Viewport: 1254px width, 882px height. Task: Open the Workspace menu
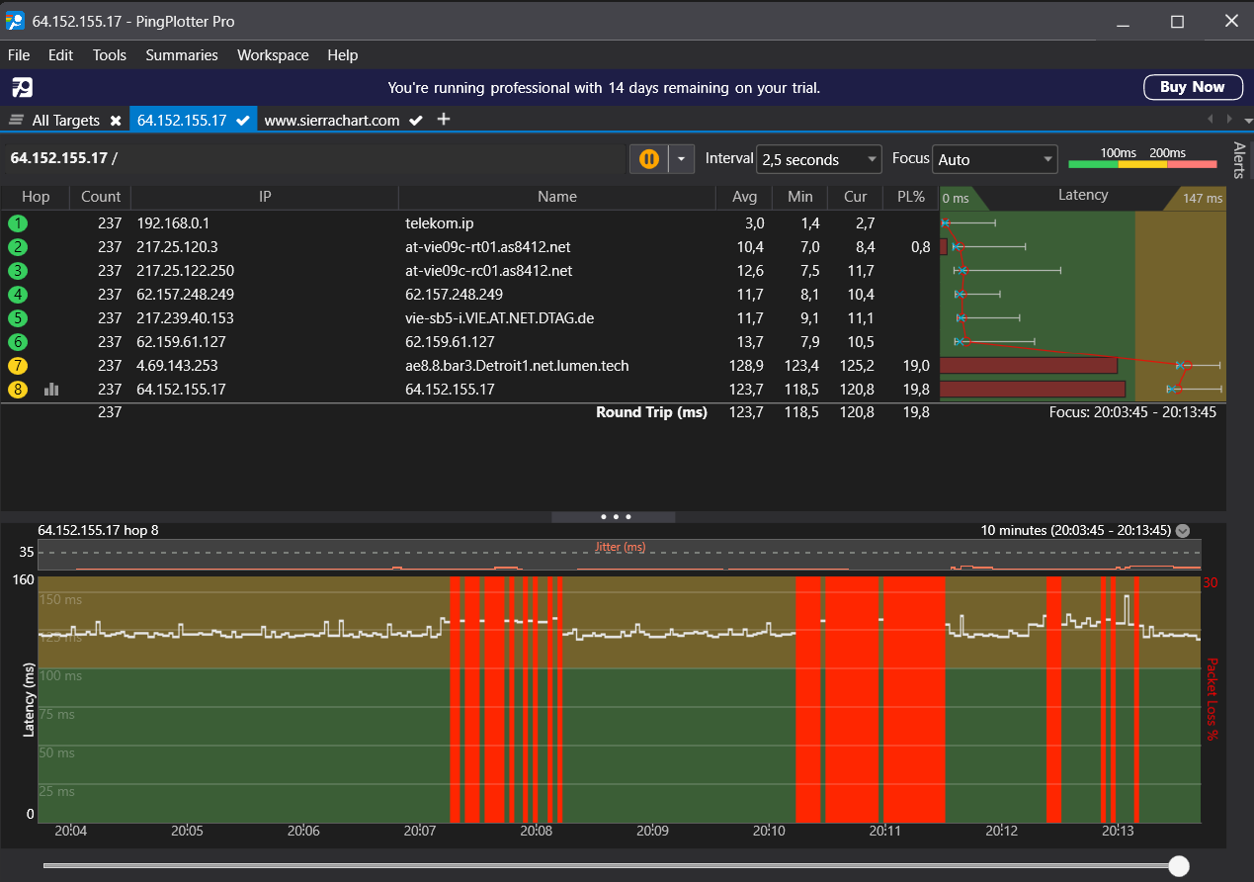pos(273,55)
